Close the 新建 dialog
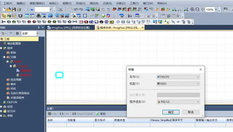This screenshot has height=132, width=233. [201, 69]
